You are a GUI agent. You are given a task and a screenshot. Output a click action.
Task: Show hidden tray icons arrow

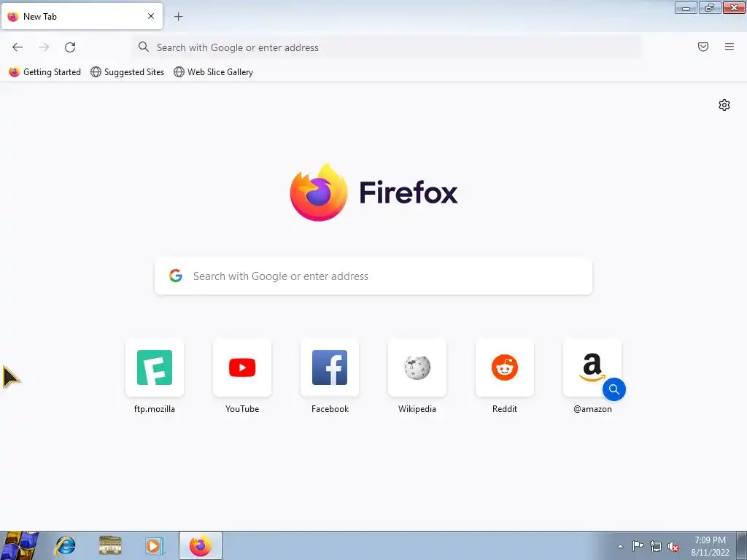coord(620,546)
